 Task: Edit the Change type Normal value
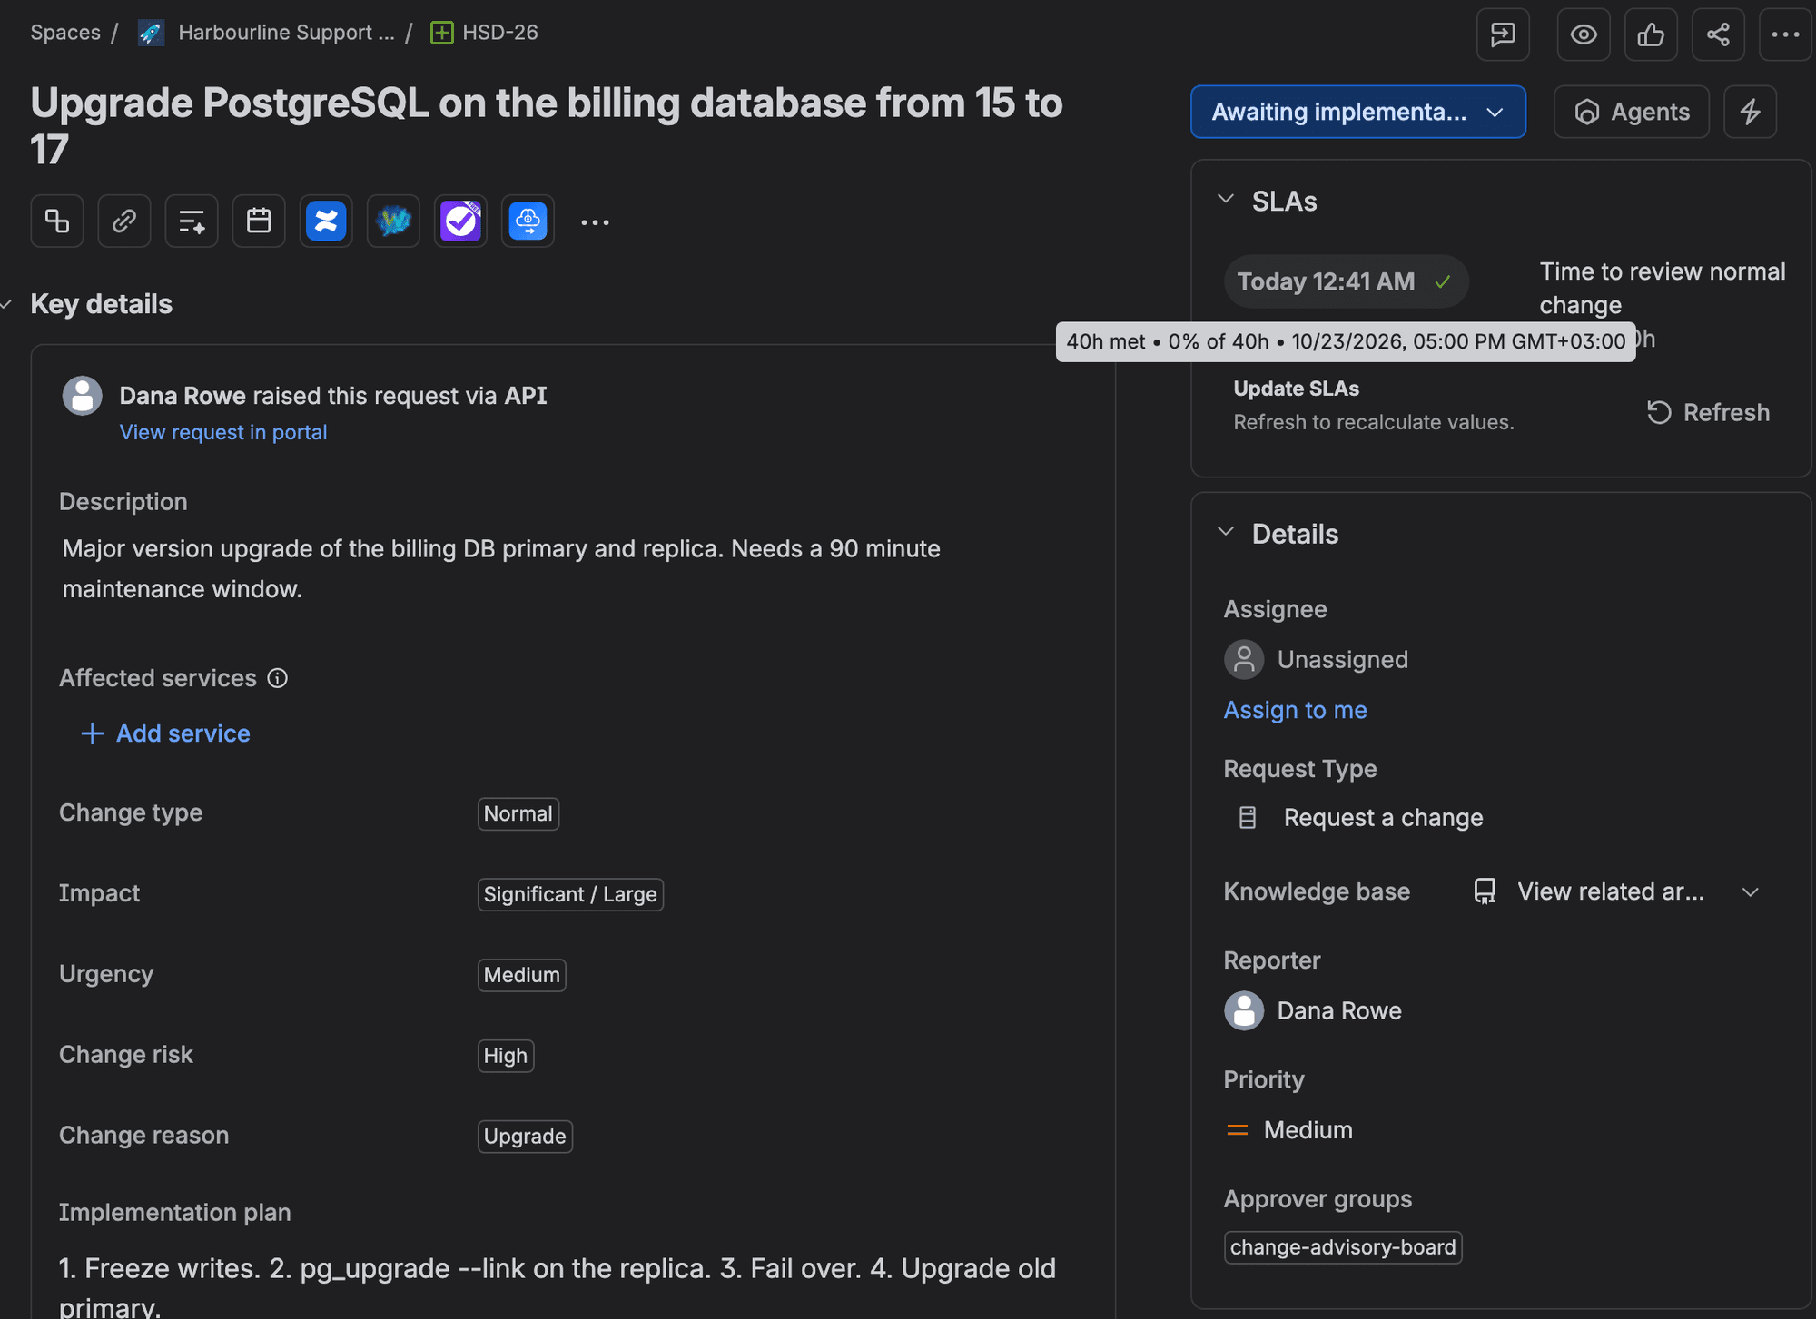pyautogui.click(x=518, y=813)
